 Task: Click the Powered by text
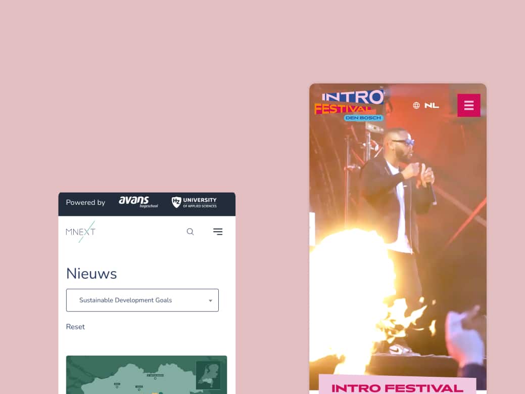[x=85, y=202]
